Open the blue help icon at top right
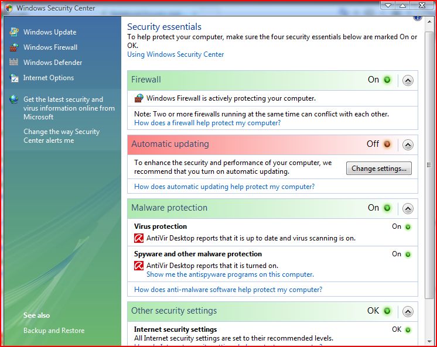437x347 pixels. coord(418,18)
